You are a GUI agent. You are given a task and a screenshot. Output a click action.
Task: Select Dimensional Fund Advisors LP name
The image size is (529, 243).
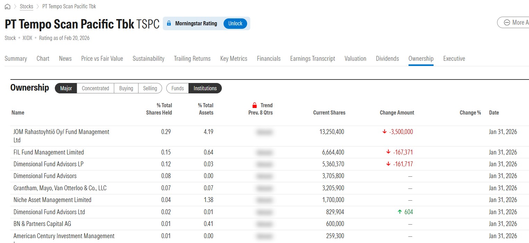pos(49,164)
